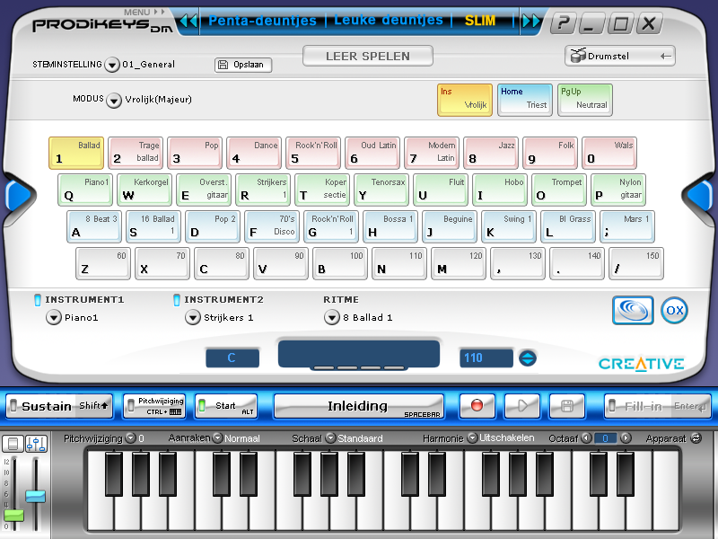
Task: Switch to the Leuke deuntjes tab
Action: (389, 20)
